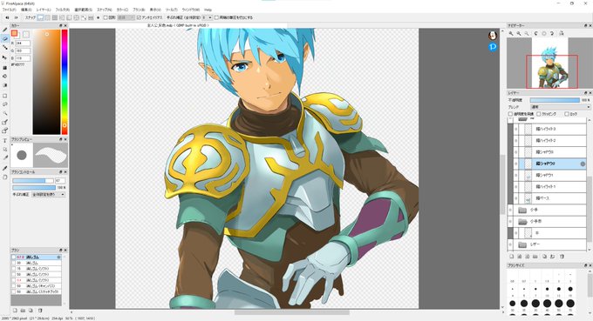Toggle visibility of the 鎧ベース layer
593x321 pixels.
(x=516, y=198)
